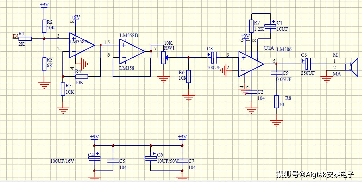The height and width of the screenshot is (182, 362).
Task: Click the 'LM386' part label
Action: pyautogui.click(x=284, y=49)
